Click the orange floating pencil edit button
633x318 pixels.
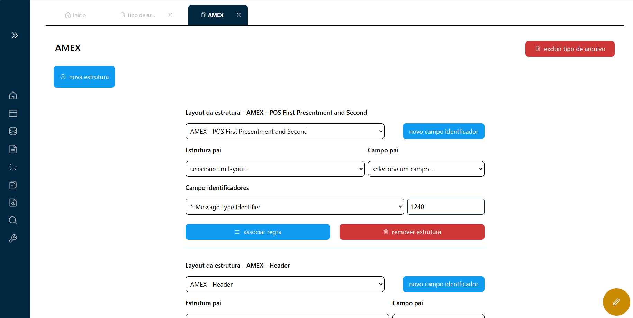[616, 302]
